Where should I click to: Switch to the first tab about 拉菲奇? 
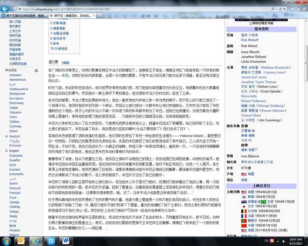[24, 16]
